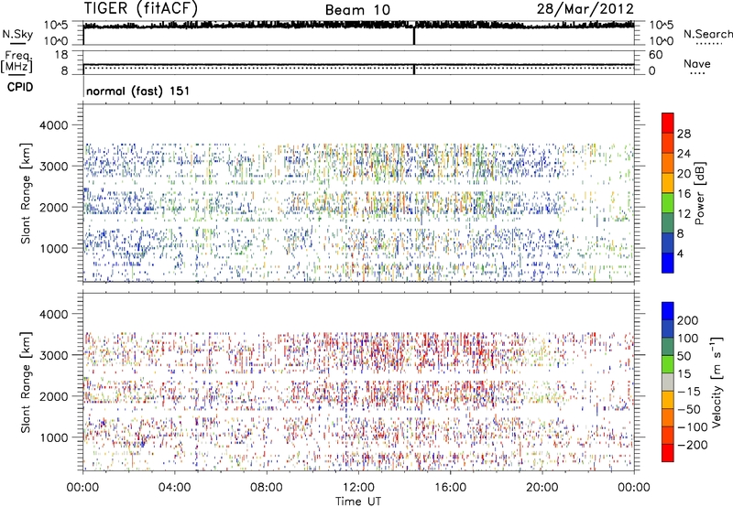Viewport: 733px width, 507px height.
Task: Click the TIGER (fitACF) title text
Action: (x=141, y=8)
